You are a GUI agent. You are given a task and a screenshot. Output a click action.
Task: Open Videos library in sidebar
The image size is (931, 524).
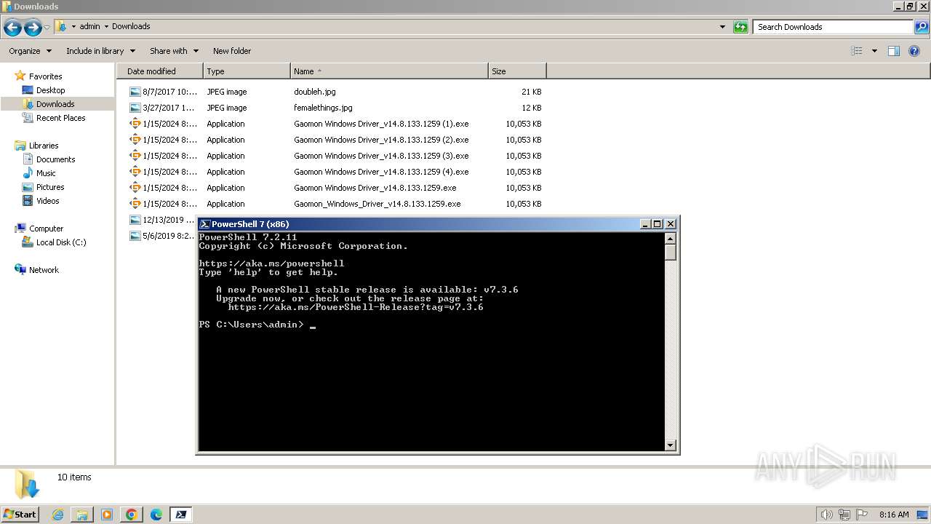(x=47, y=201)
